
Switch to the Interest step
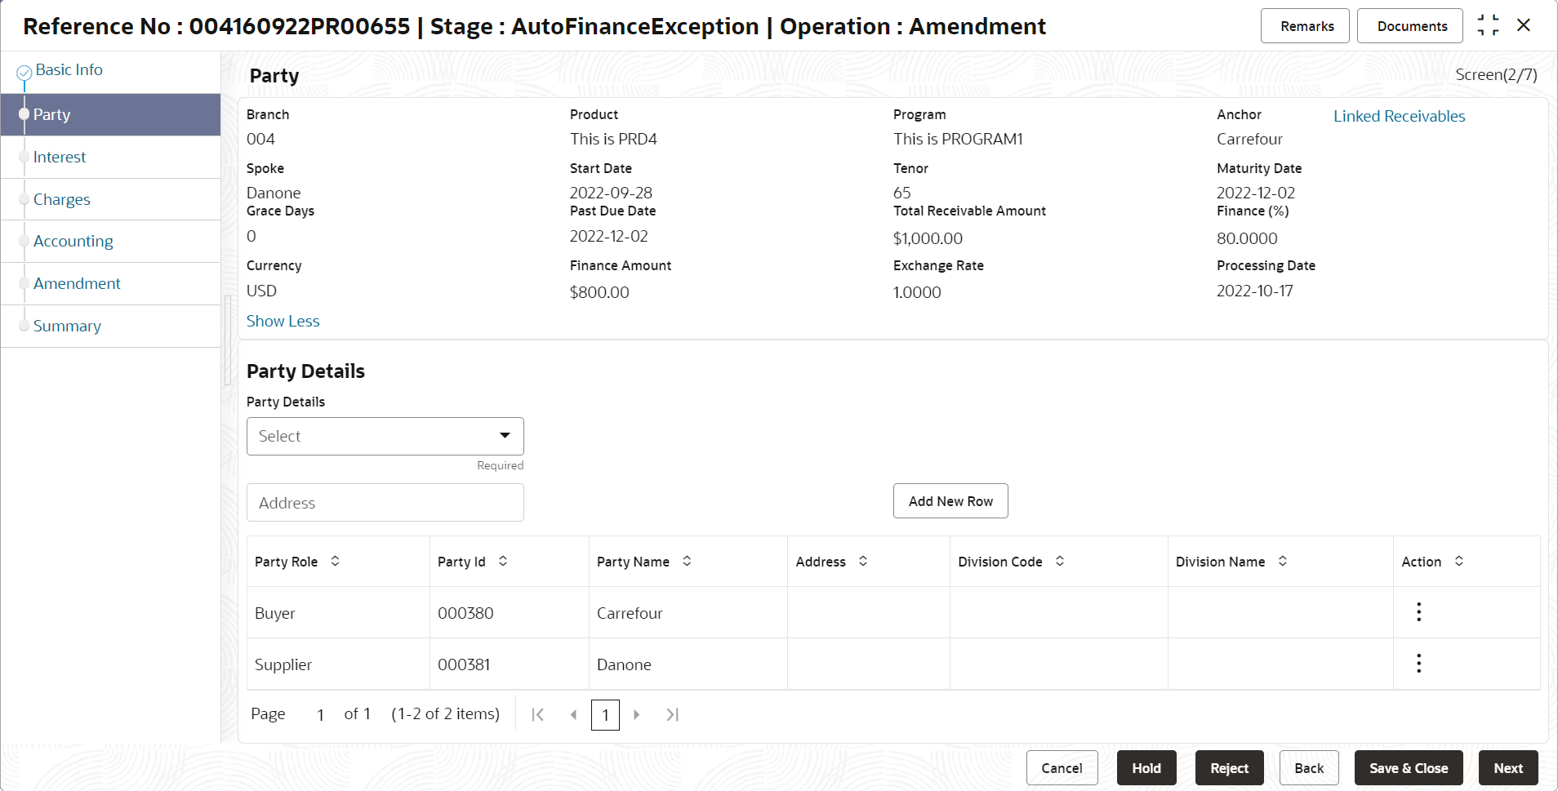60,157
